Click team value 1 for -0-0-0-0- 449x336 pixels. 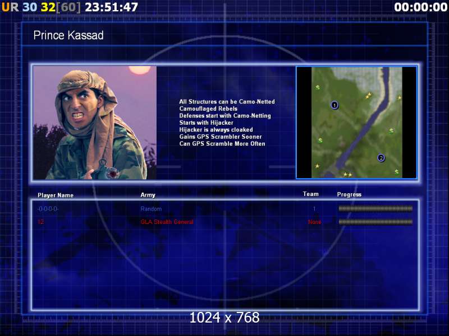(314, 209)
